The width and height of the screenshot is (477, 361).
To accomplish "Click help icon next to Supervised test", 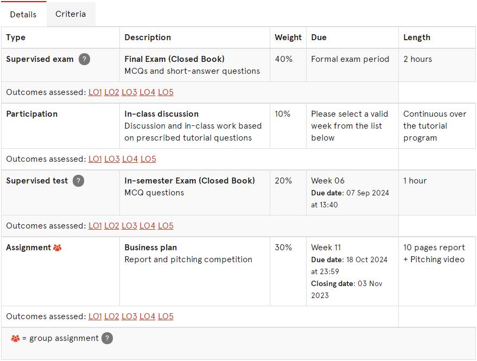I will tap(78, 181).
